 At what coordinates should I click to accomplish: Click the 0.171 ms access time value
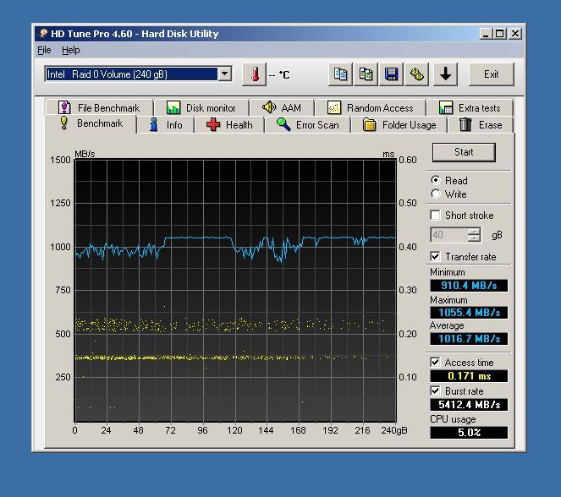pyautogui.click(x=469, y=376)
